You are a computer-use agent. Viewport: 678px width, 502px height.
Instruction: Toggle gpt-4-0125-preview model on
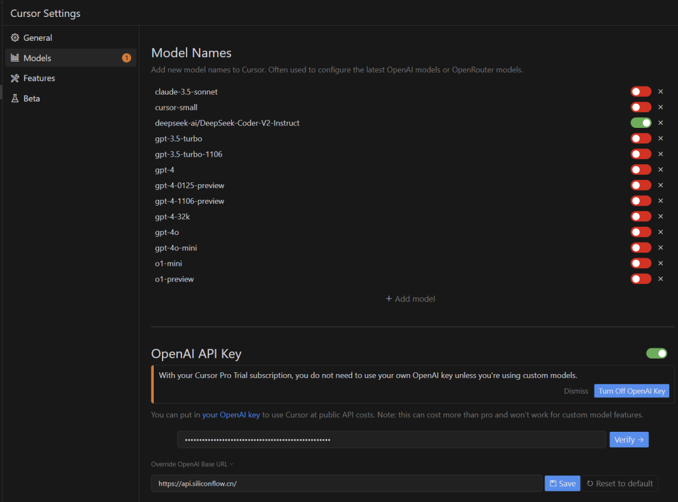(x=640, y=185)
